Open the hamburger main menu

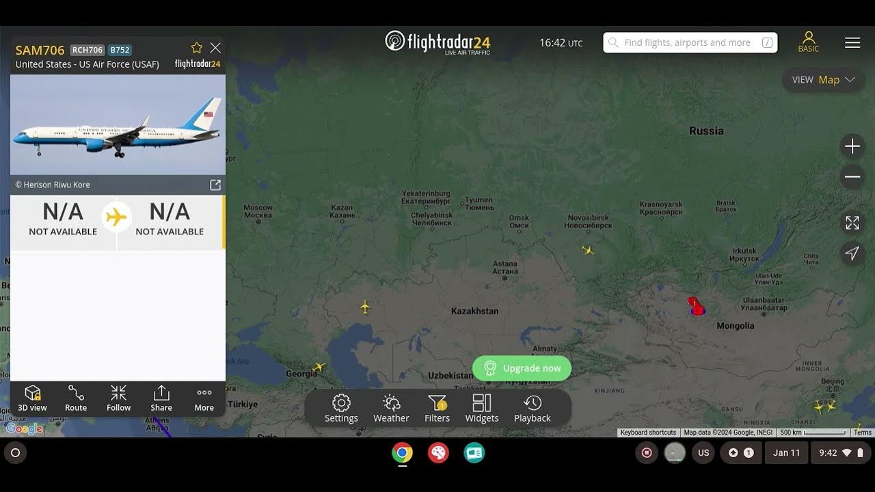[852, 42]
